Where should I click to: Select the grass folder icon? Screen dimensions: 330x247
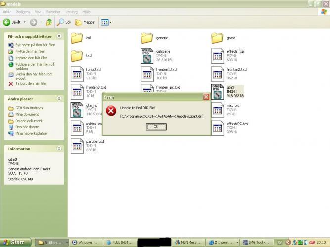pyautogui.click(x=217, y=38)
